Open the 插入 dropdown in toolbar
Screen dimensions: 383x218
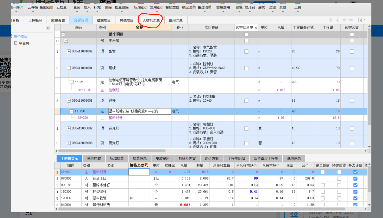click(87, 12)
